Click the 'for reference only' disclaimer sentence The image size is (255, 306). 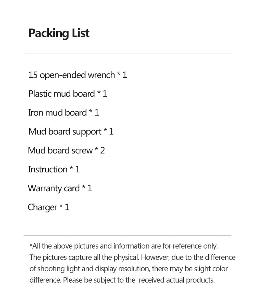(x=123, y=246)
